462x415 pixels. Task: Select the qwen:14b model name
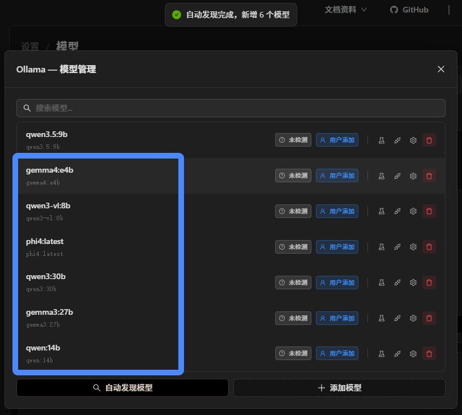point(43,348)
